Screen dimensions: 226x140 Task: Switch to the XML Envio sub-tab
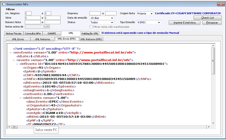click(x=18, y=39)
